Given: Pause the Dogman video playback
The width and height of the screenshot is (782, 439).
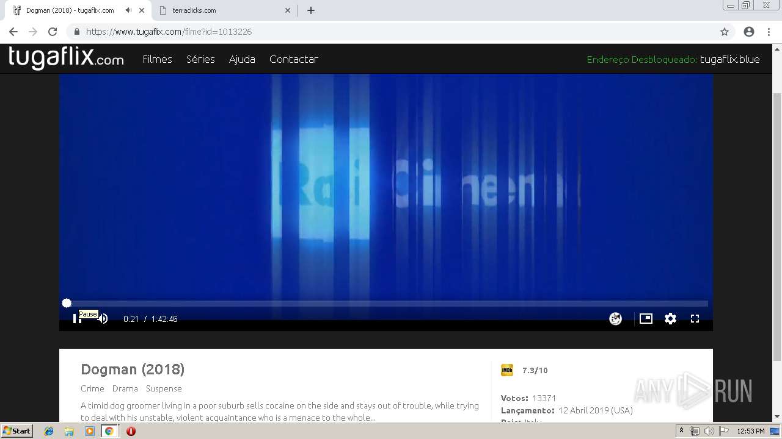Looking at the screenshot, I should click(x=76, y=318).
